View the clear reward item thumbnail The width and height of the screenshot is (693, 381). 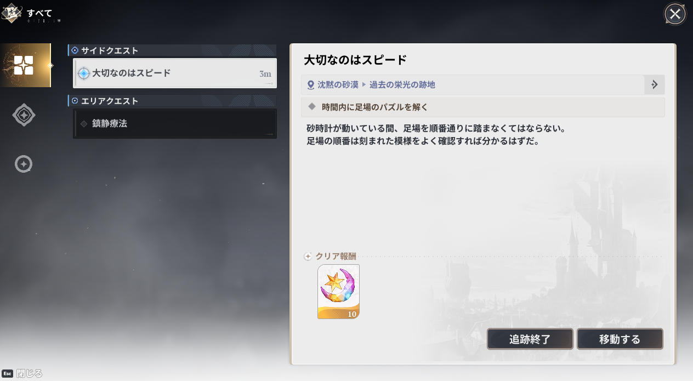[338, 292]
